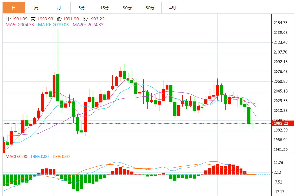Screen dimensions: 296x196
Task: Switch to the 月 monthly tab
Action: 59,8
